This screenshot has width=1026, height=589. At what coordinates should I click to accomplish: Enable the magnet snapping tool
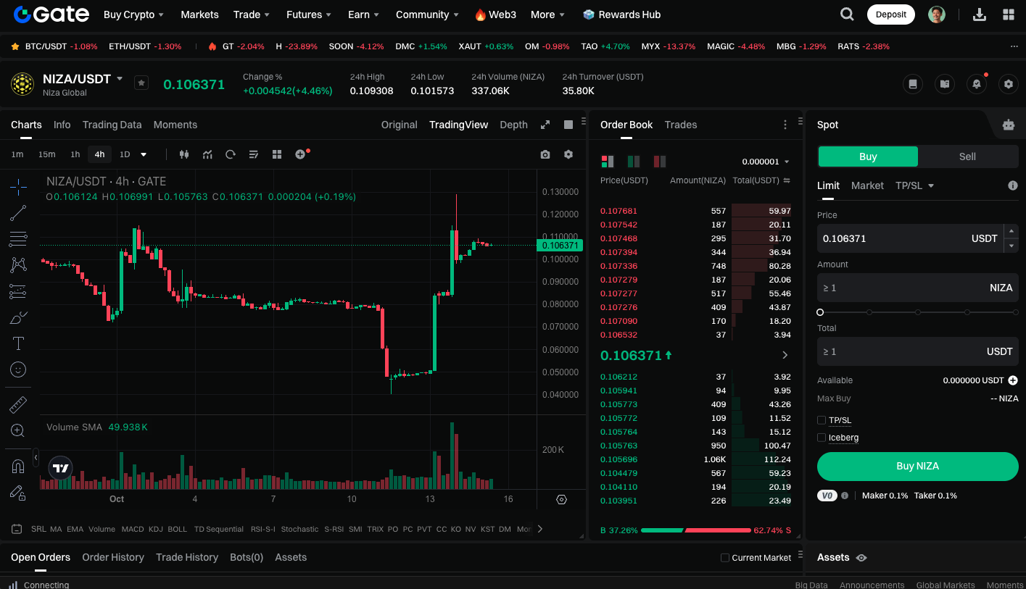point(18,467)
